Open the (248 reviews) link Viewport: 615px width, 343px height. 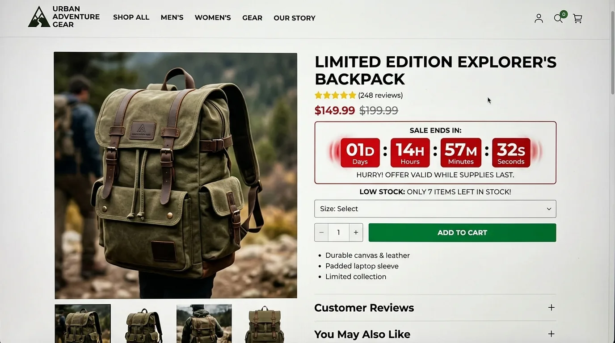point(380,95)
